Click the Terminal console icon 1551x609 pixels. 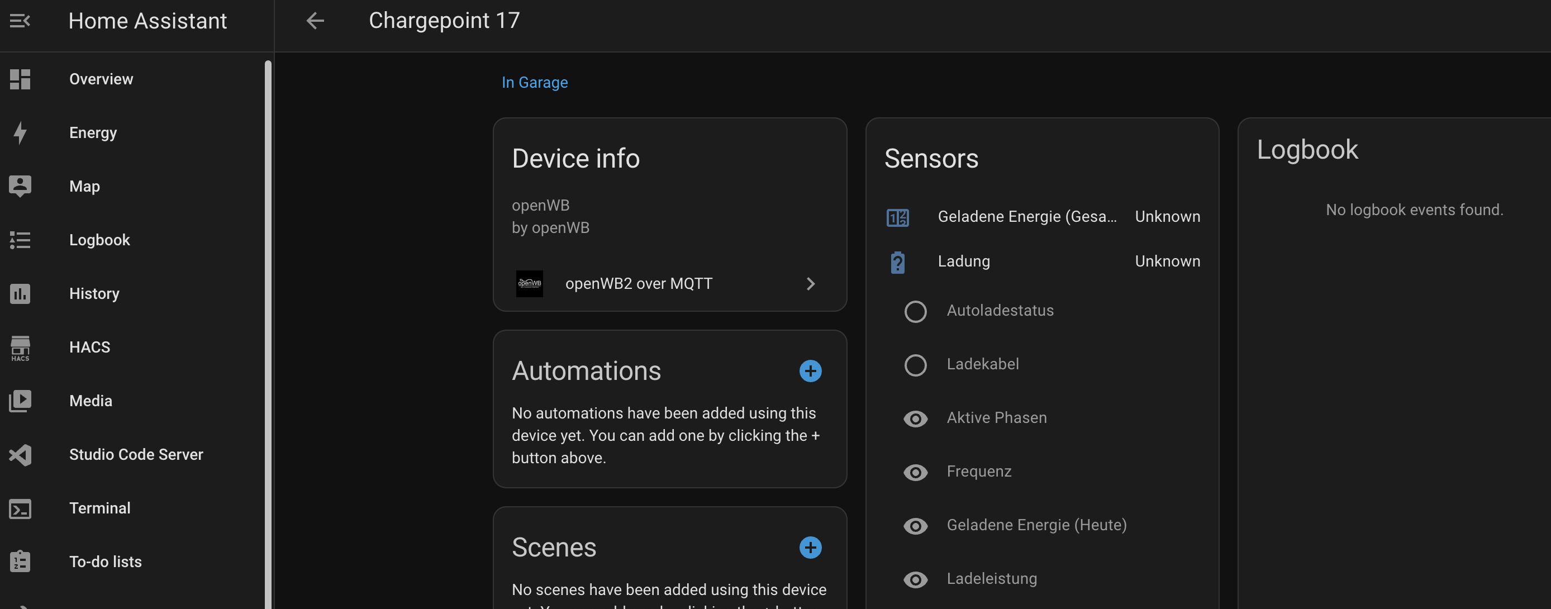[20, 508]
